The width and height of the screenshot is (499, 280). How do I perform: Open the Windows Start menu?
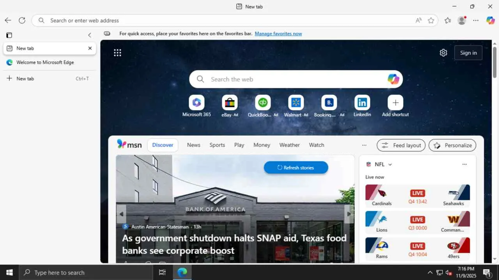(x=9, y=273)
